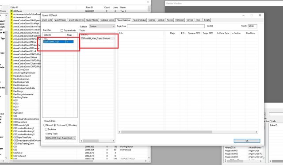
Task: Click the quest icon beside ArenaCrowdQuest
Action: coord(11,70)
